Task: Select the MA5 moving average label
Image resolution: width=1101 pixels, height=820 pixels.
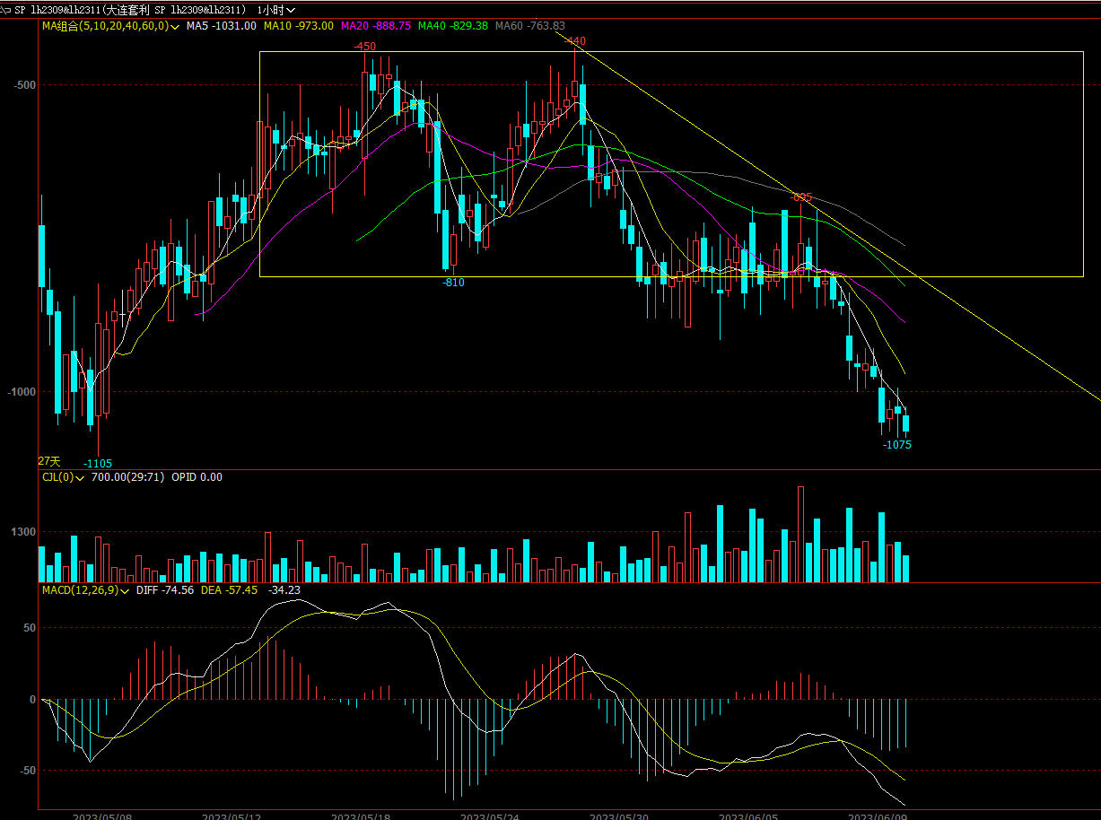Action: click(x=221, y=26)
